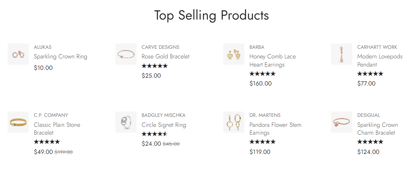Open the Sparkling Crown Ring product link
410x171 pixels.
click(61, 57)
